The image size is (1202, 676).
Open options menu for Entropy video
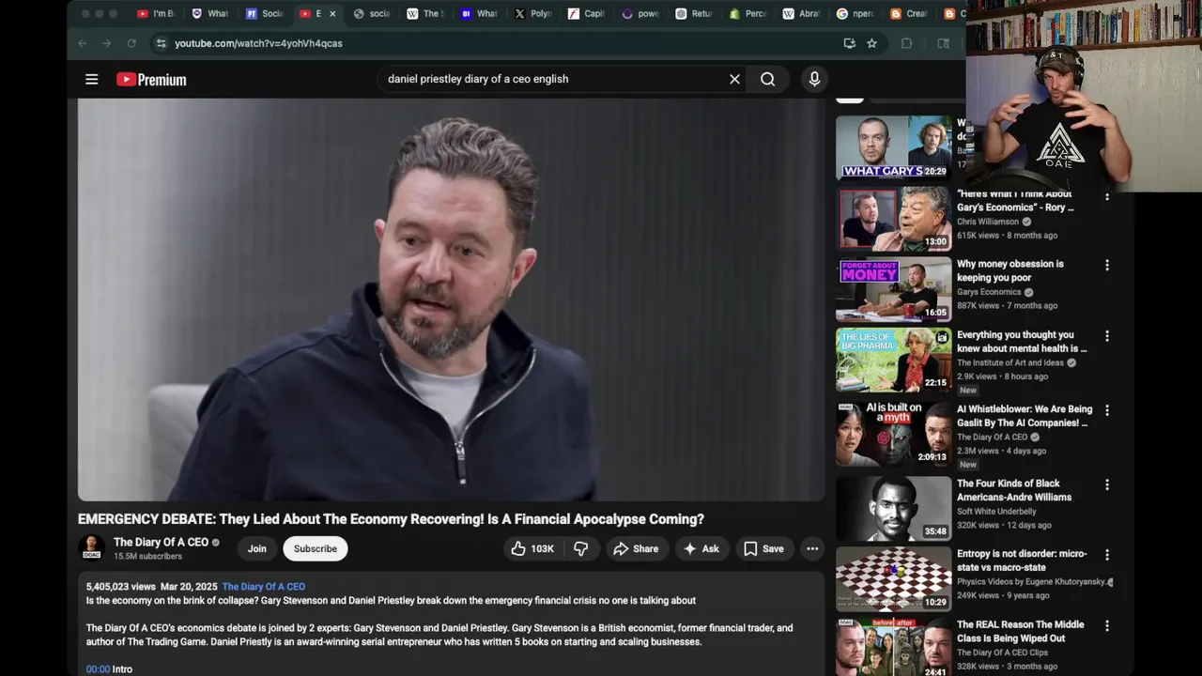pyautogui.click(x=1106, y=555)
